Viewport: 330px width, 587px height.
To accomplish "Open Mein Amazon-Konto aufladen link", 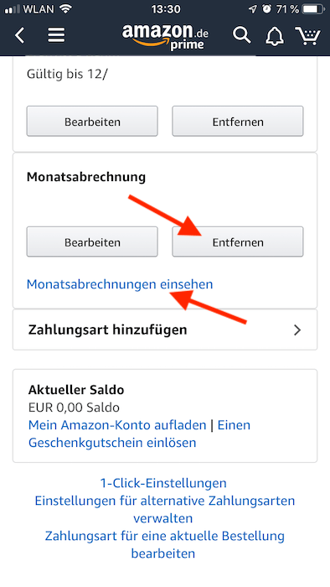I will [117, 425].
